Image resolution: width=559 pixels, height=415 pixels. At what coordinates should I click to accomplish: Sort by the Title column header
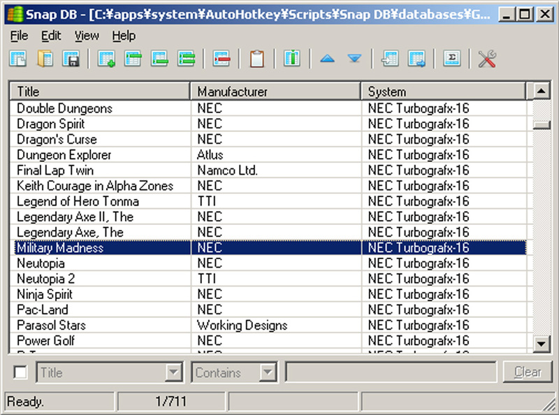(x=99, y=92)
